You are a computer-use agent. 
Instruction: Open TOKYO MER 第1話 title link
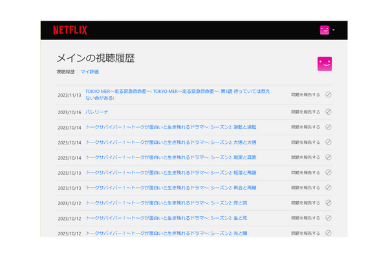(178, 95)
